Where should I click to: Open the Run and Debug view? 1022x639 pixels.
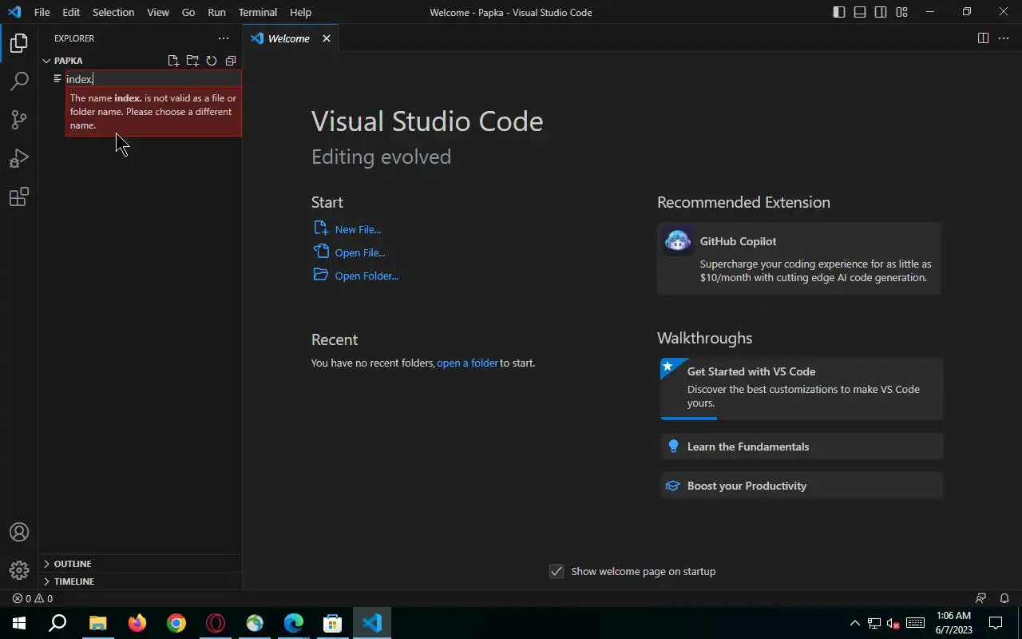[x=19, y=158]
